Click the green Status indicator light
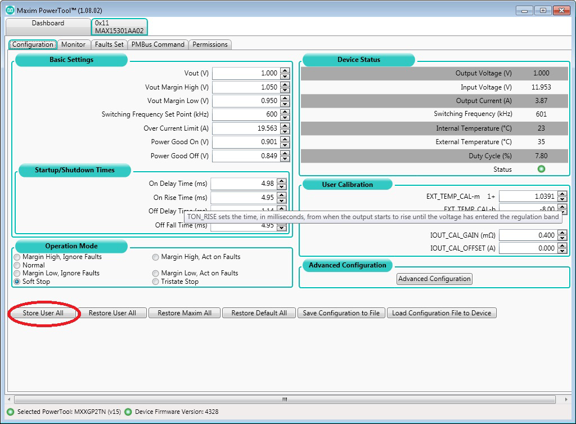Image resolution: width=576 pixels, height=424 pixels. (x=541, y=169)
